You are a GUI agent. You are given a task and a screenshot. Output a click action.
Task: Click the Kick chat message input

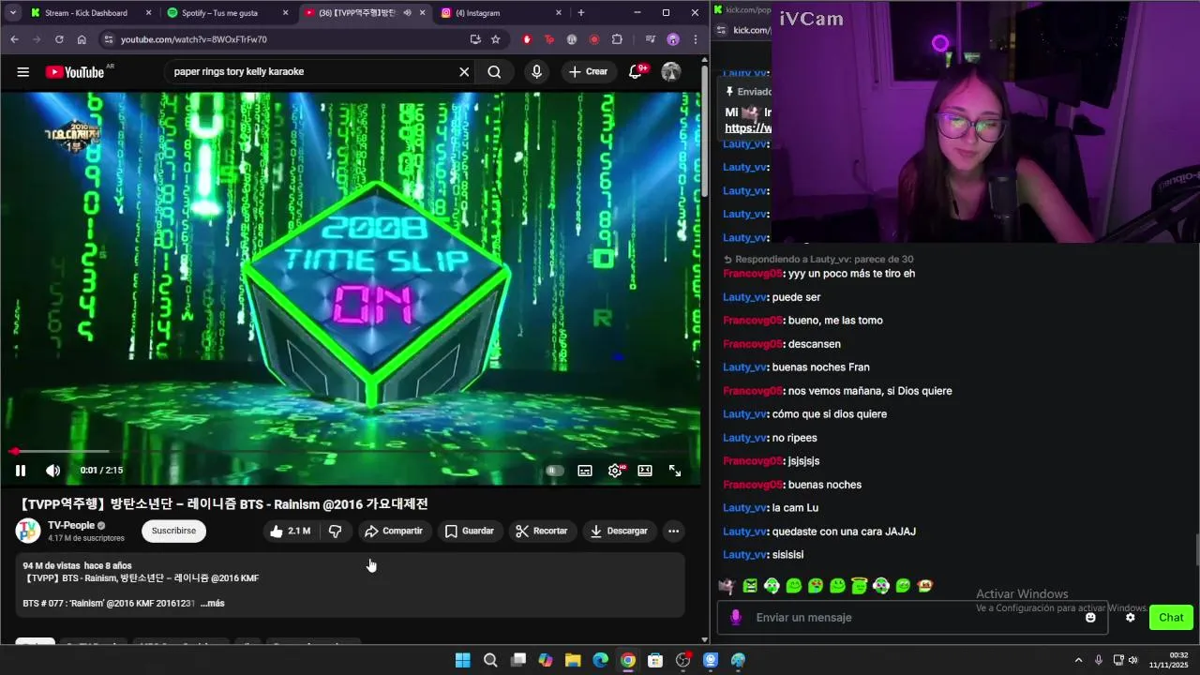click(914, 618)
